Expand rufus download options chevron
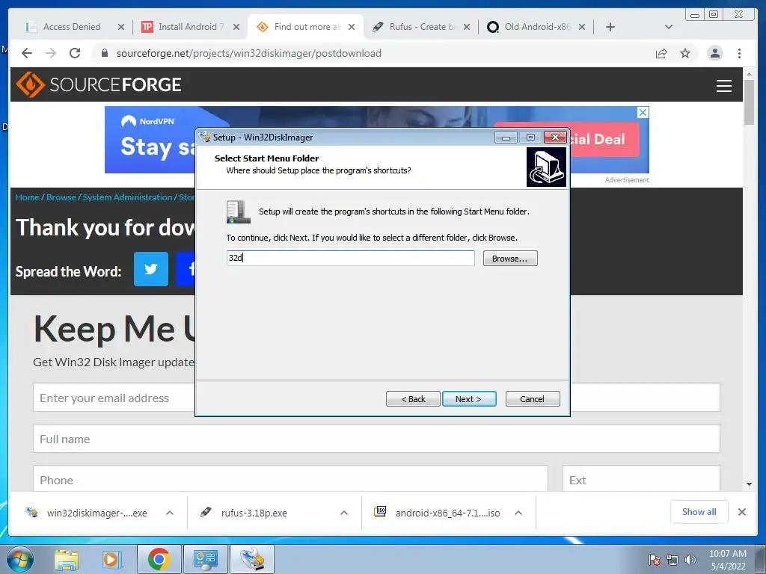This screenshot has width=766, height=574. coord(344,513)
